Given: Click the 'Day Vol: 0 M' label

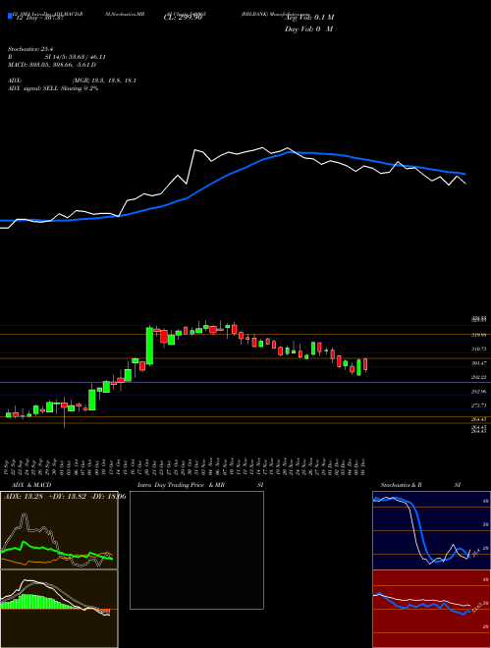Looking at the screenshot, I should (309, 29).
